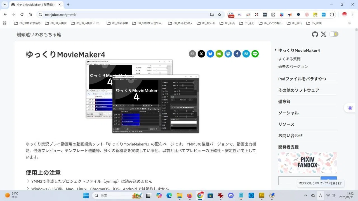The width and height of the screenshot is (358, 201).
Task: Click the PIXIV FANBOX banner
Action: pos(307,163)
